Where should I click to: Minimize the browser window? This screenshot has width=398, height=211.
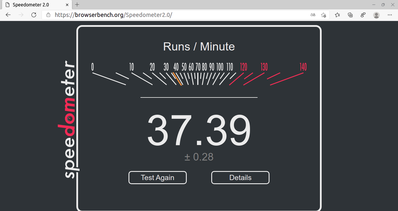pos(374,5)
